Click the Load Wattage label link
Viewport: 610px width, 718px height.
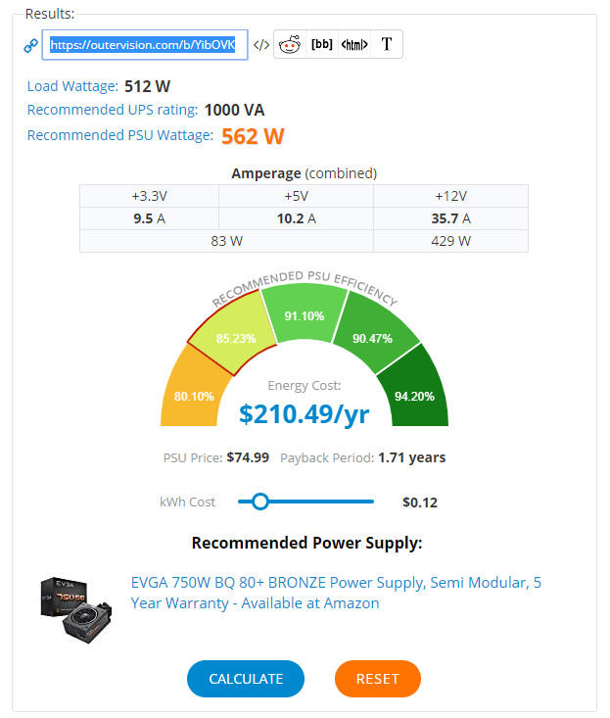pos(72,86)
